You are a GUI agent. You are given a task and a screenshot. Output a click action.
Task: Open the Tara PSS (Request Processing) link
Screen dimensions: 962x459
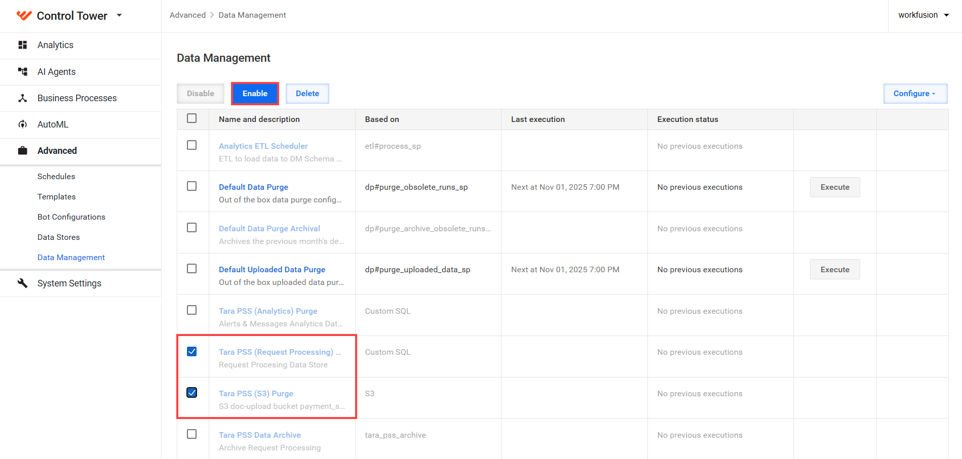280,352
